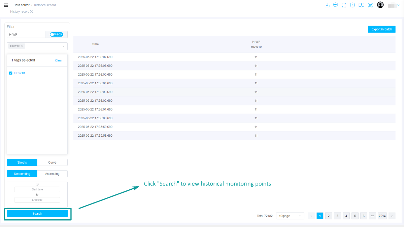Click the QR code scan icon
Image resolution: width=404 pixels, height=227 pixels.
[370, 5]
